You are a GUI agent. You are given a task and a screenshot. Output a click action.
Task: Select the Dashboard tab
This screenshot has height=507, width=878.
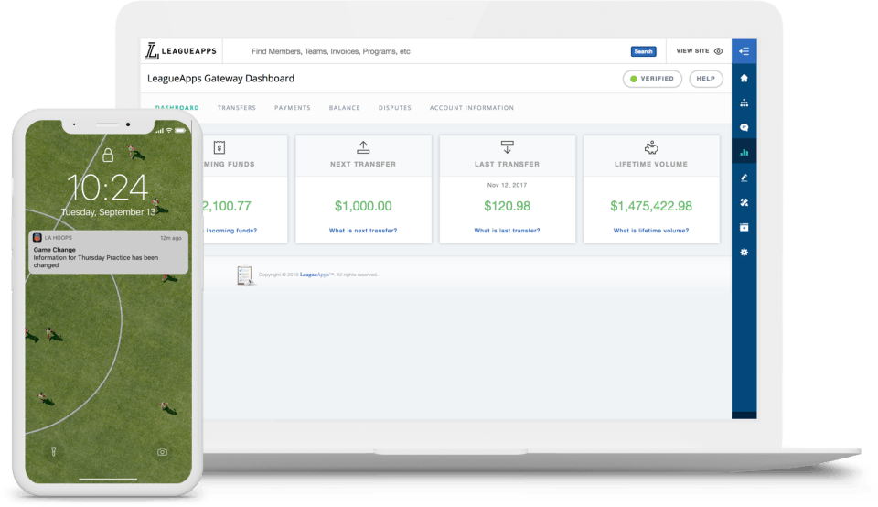177,108
